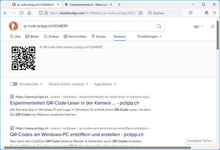220x150 pixels.
Task: Click the horizontal scrollbar at the bottom
Action: pyautogui.click(x=97, y=148)
